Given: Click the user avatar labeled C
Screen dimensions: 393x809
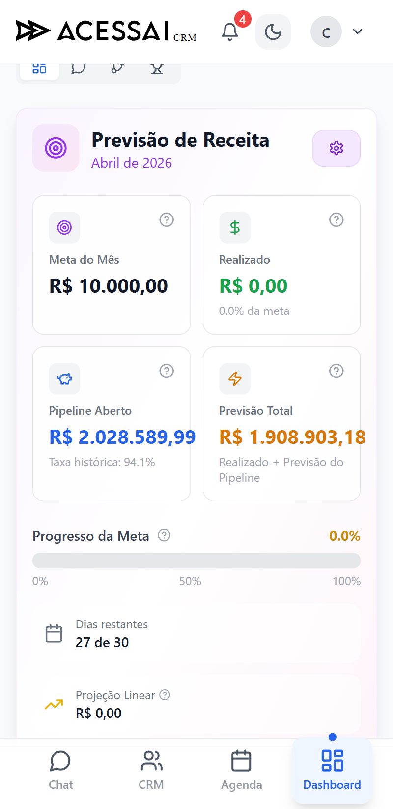Looking at the screenshot, I should pyautogui.click(x=326, y=32).
